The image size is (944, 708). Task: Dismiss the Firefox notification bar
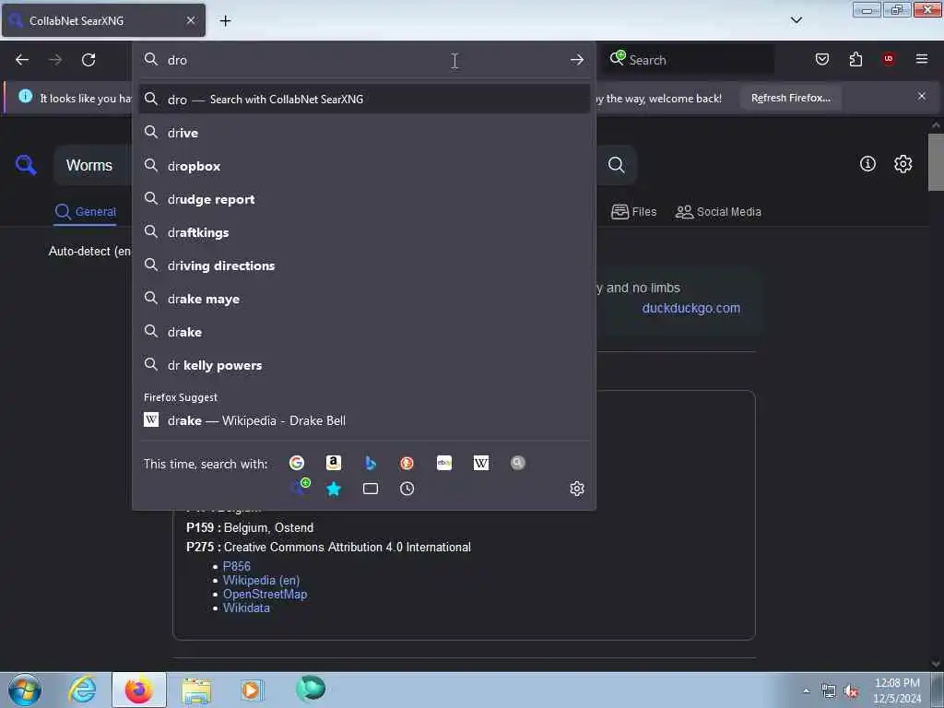click(922, 96)
